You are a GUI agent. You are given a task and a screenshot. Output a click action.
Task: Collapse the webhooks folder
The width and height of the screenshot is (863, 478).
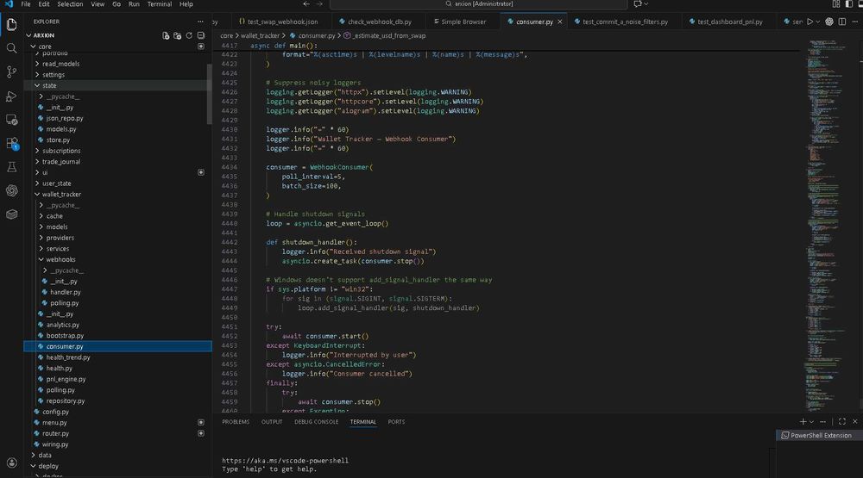pyautogui.click(x=117, y=259)
